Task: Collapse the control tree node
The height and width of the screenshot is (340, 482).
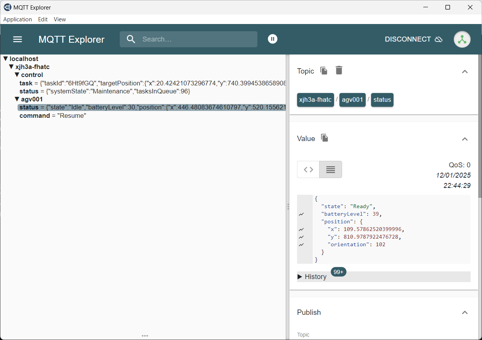Action: click(17, 75)
